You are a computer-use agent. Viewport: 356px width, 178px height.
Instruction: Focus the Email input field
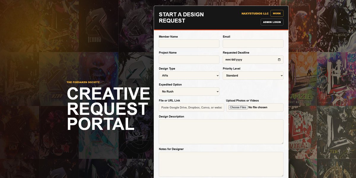[x=253, y=44]
